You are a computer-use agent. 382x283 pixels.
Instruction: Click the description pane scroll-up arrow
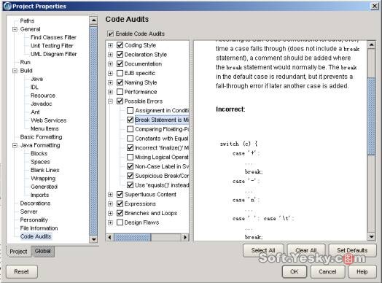[371, 44]
